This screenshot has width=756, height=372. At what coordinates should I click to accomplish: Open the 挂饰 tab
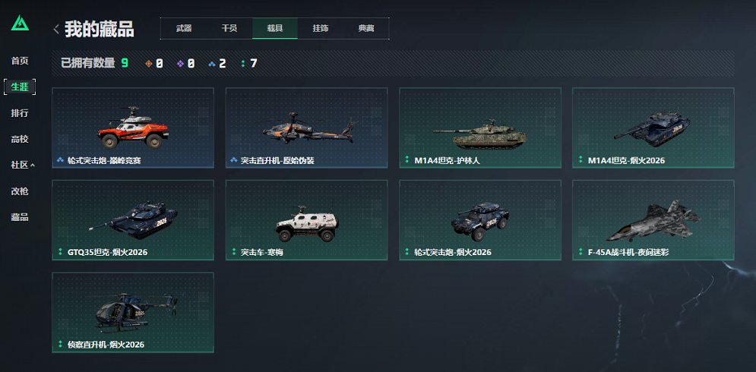[320, 28]
